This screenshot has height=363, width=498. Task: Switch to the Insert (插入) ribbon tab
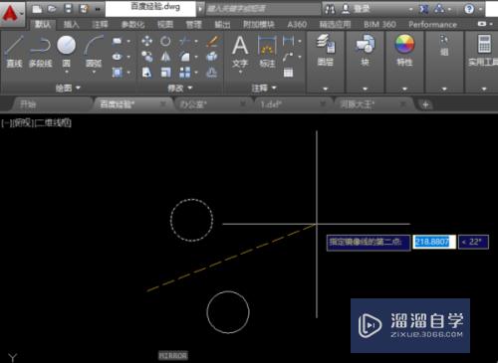[71, 25]
